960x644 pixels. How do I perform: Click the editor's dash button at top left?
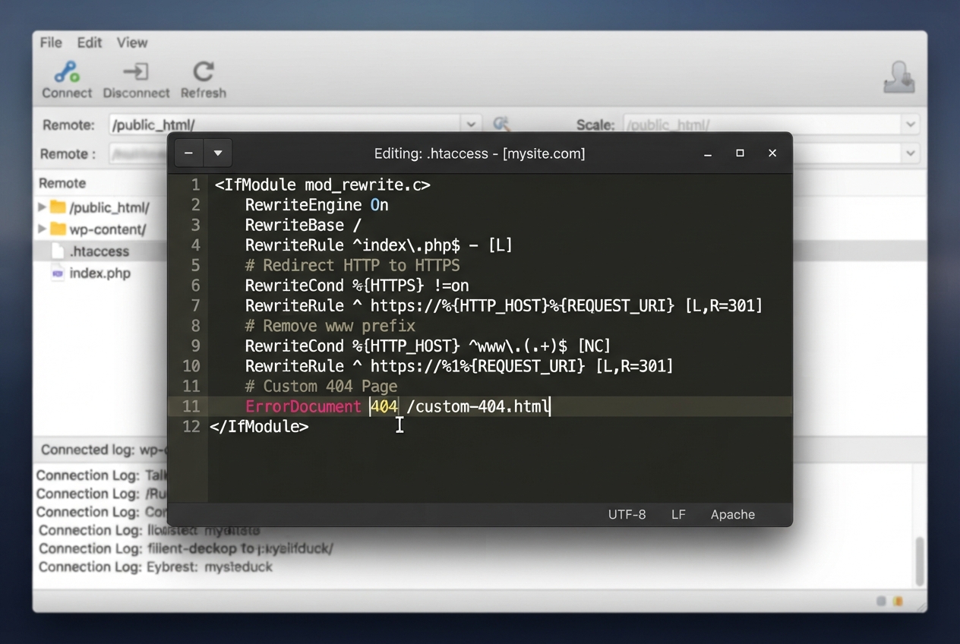[188, 153]
